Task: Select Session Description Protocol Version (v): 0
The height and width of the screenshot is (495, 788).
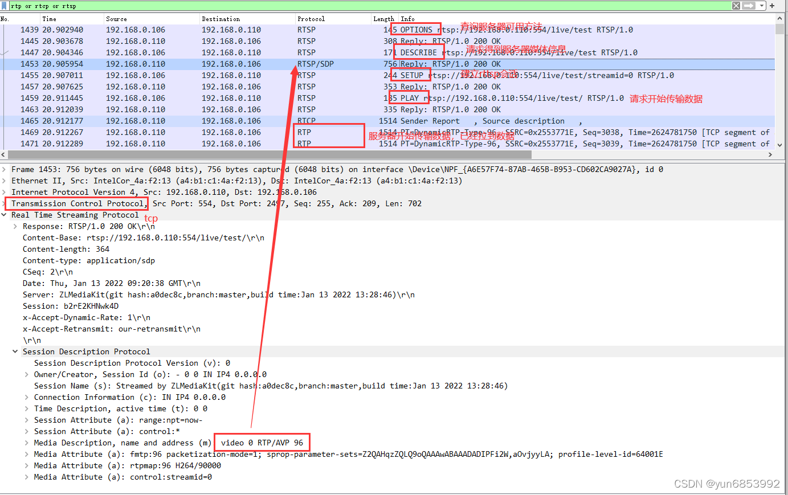Action: click(x=132, y=363)
